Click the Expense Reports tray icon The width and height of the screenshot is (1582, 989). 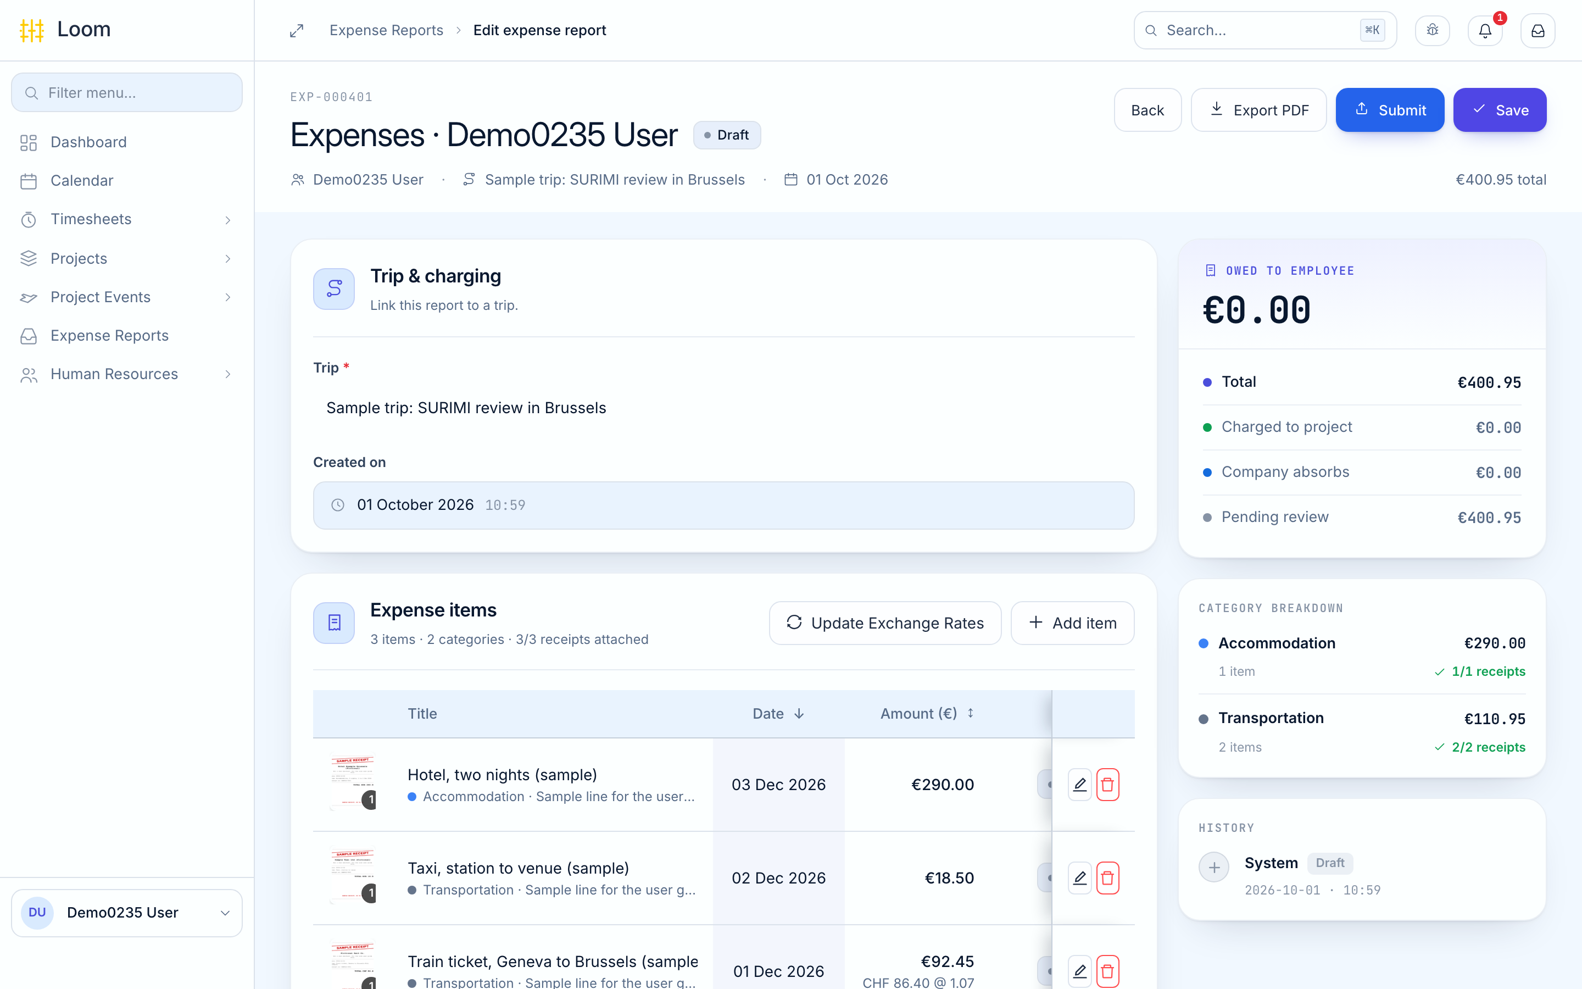coord(28,336)
